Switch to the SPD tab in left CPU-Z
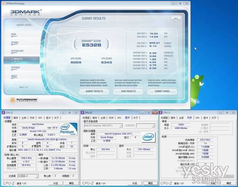Screen dimensions: 238x187 (40, 118)
